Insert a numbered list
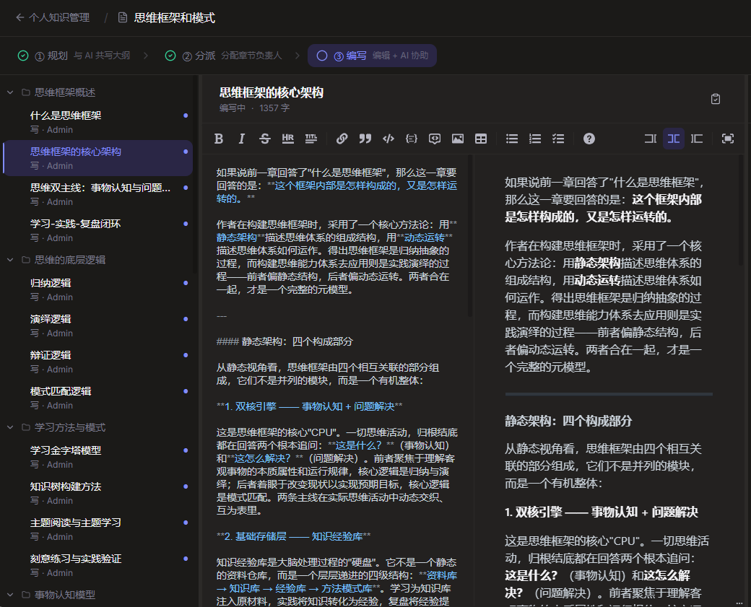 [x=535, y=139]
